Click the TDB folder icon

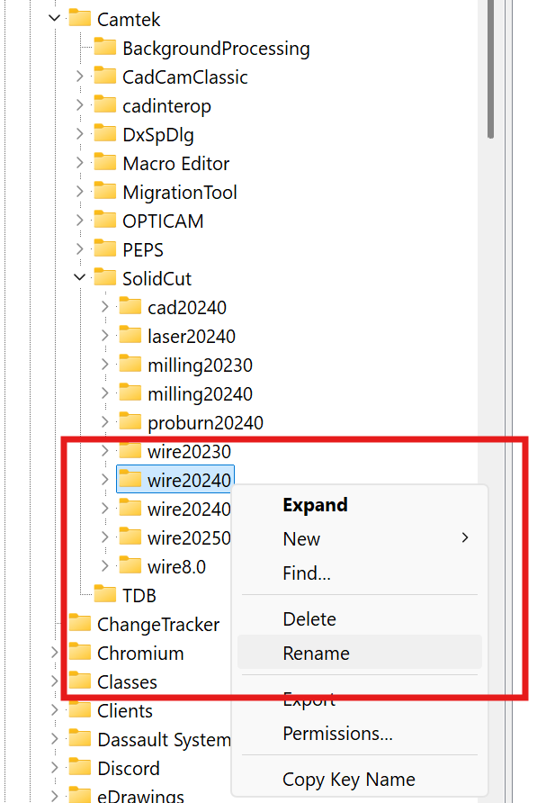point(105,594)
